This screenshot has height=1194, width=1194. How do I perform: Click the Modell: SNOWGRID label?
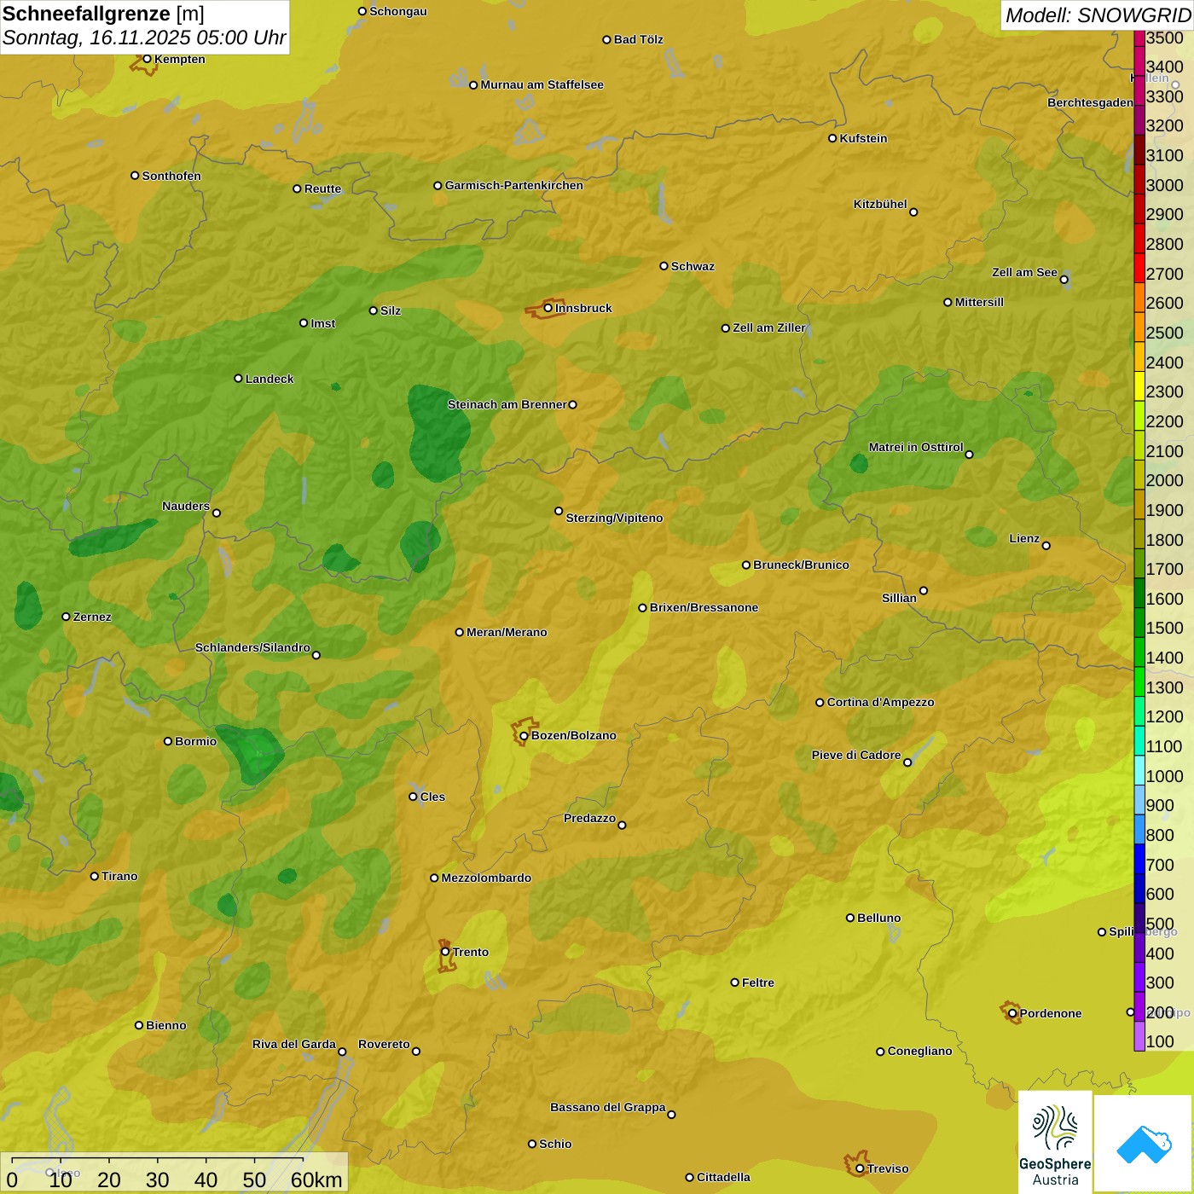pyautogui.click(x=1098, y=15)
